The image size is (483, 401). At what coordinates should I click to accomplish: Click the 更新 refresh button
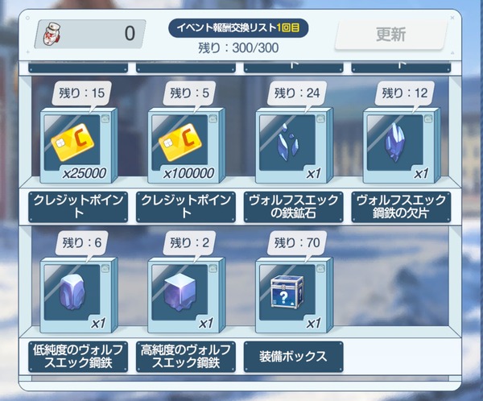pyautogui.click(x=390, y=34)
